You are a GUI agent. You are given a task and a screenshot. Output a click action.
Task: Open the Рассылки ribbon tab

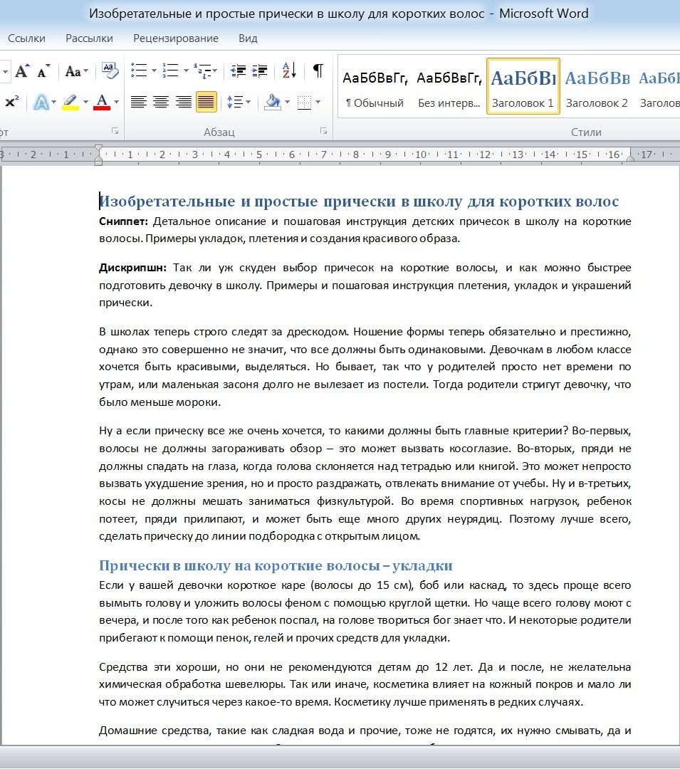(89, 38)
